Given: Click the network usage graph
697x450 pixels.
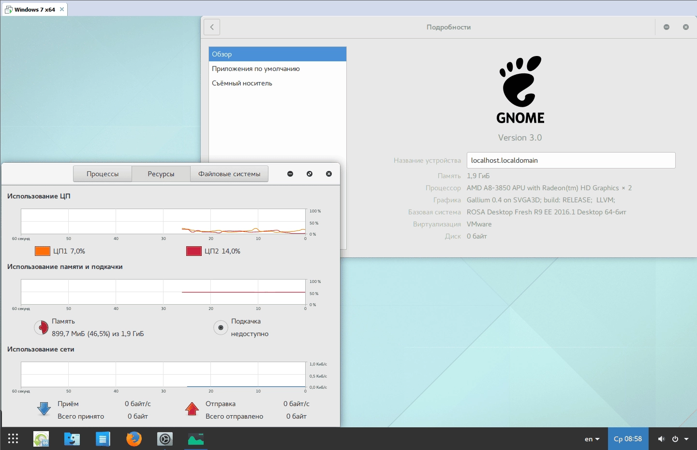Looking at the screenshot, I should click(x=163, y=375).
